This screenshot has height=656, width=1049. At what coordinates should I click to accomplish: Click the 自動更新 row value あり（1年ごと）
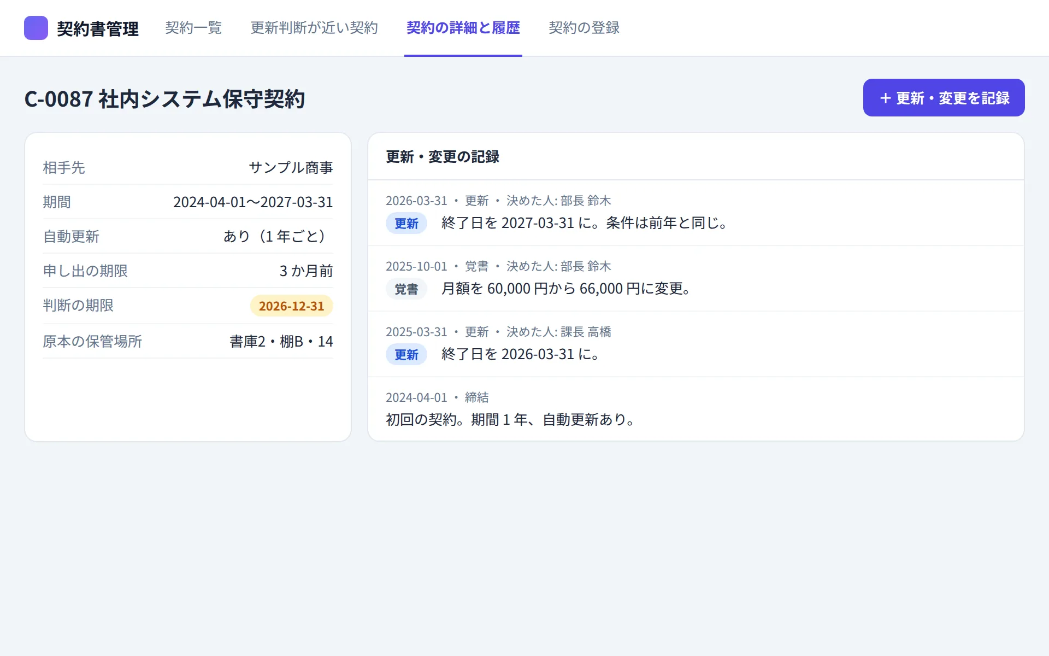[278, 237]
